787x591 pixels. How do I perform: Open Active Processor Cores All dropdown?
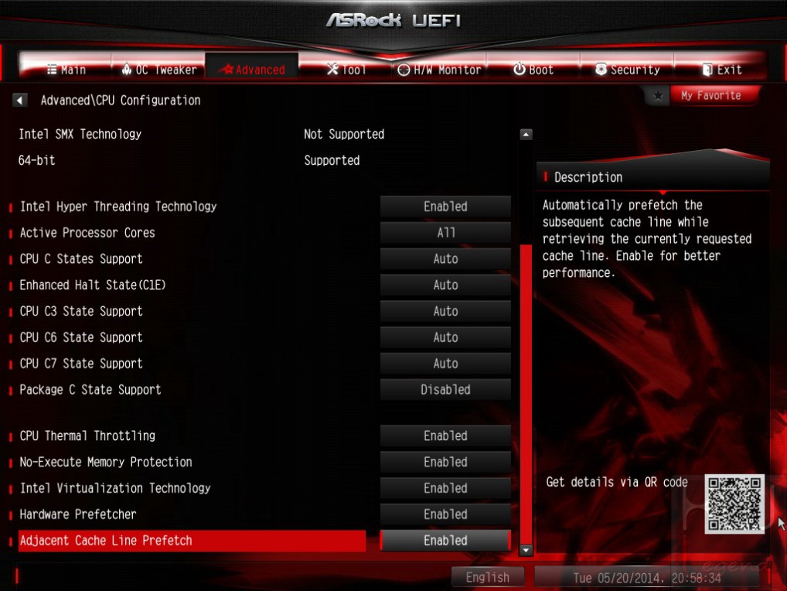445,233
